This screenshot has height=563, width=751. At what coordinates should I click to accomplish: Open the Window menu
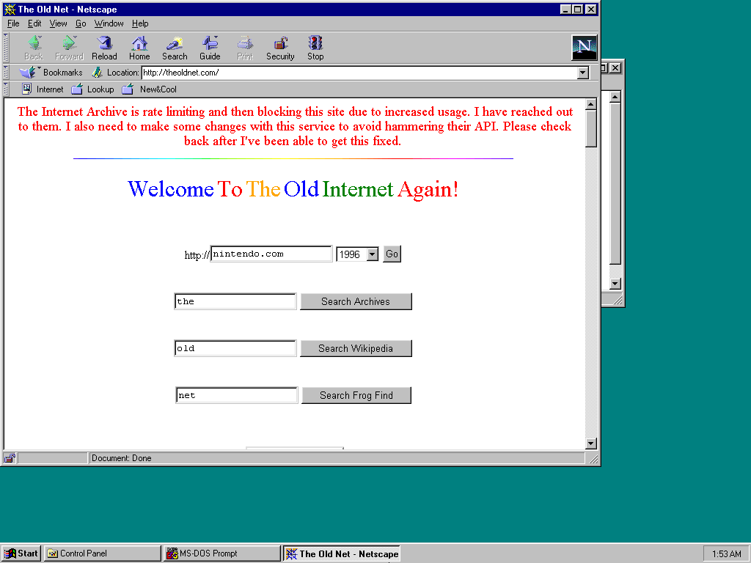click(x=109, y=23)
